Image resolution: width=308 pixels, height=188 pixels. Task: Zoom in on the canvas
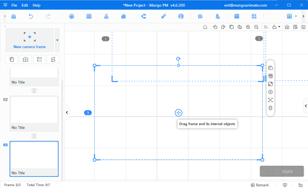click(248, 27)
